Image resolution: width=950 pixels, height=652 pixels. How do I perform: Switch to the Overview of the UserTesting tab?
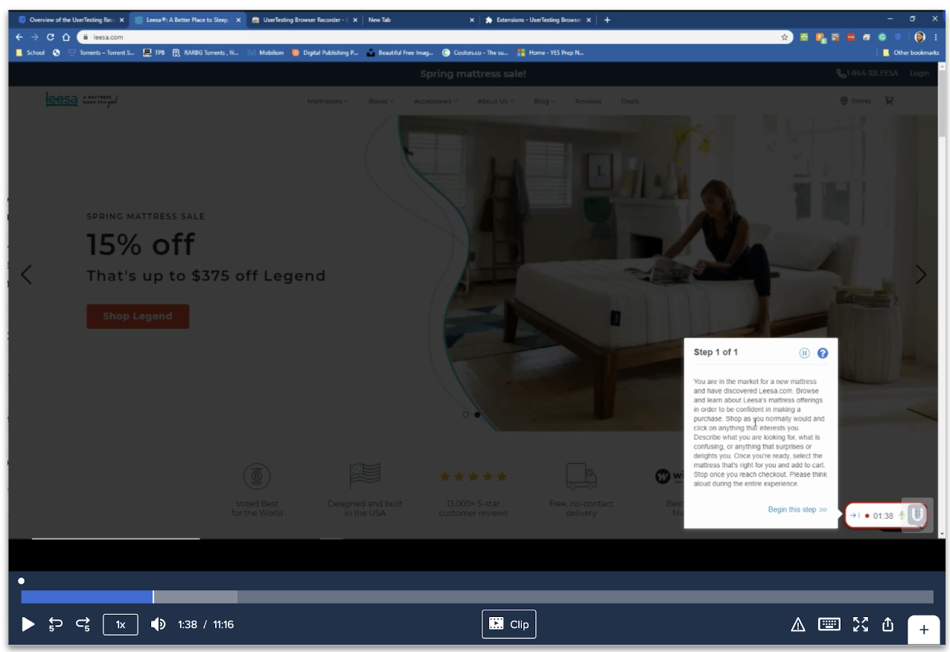pos(71,20)
